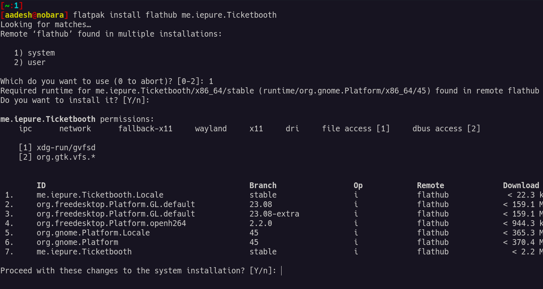This screenshot has width=543, height=289.
Task: Click the 23.08-extra branch text
Action: tap(275, 214)
